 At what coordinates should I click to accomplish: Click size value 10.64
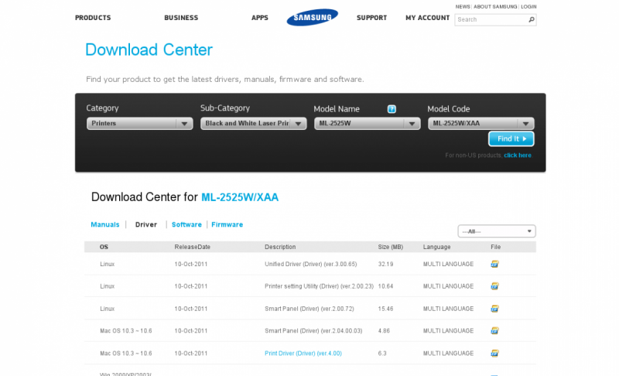pyautogui.click(x=385, y=286)
